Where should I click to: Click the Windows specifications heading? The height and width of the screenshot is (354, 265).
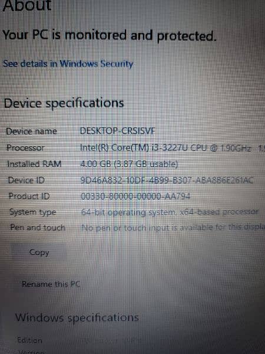pos(77,318)
